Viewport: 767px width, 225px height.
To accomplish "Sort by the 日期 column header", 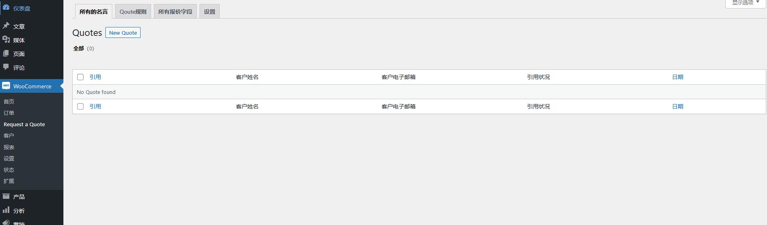I will pos(677,77).
